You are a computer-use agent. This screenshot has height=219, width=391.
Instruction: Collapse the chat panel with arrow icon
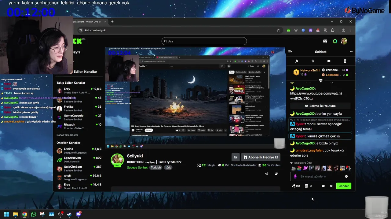[290, 52]
